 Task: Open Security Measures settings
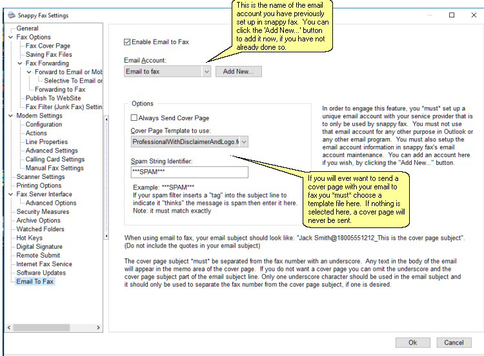(43, 212)
